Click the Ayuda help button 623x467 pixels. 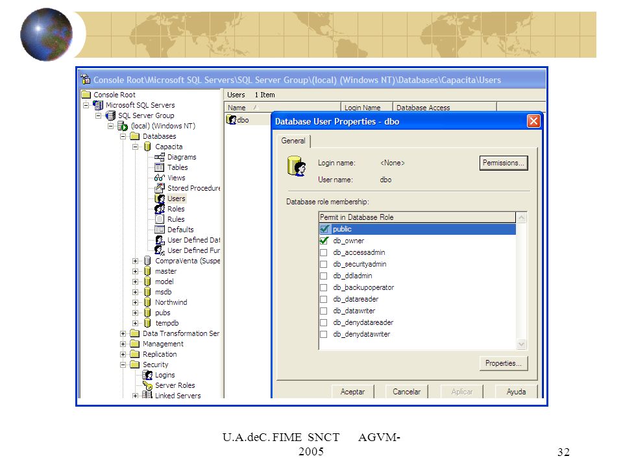coord(516,392)
